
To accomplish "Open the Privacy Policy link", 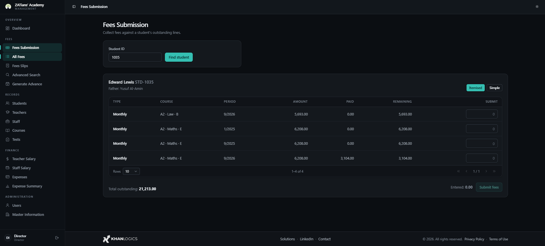I will 474,239.
